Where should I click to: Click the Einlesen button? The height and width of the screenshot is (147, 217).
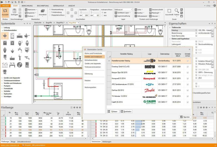pos(113,111)
